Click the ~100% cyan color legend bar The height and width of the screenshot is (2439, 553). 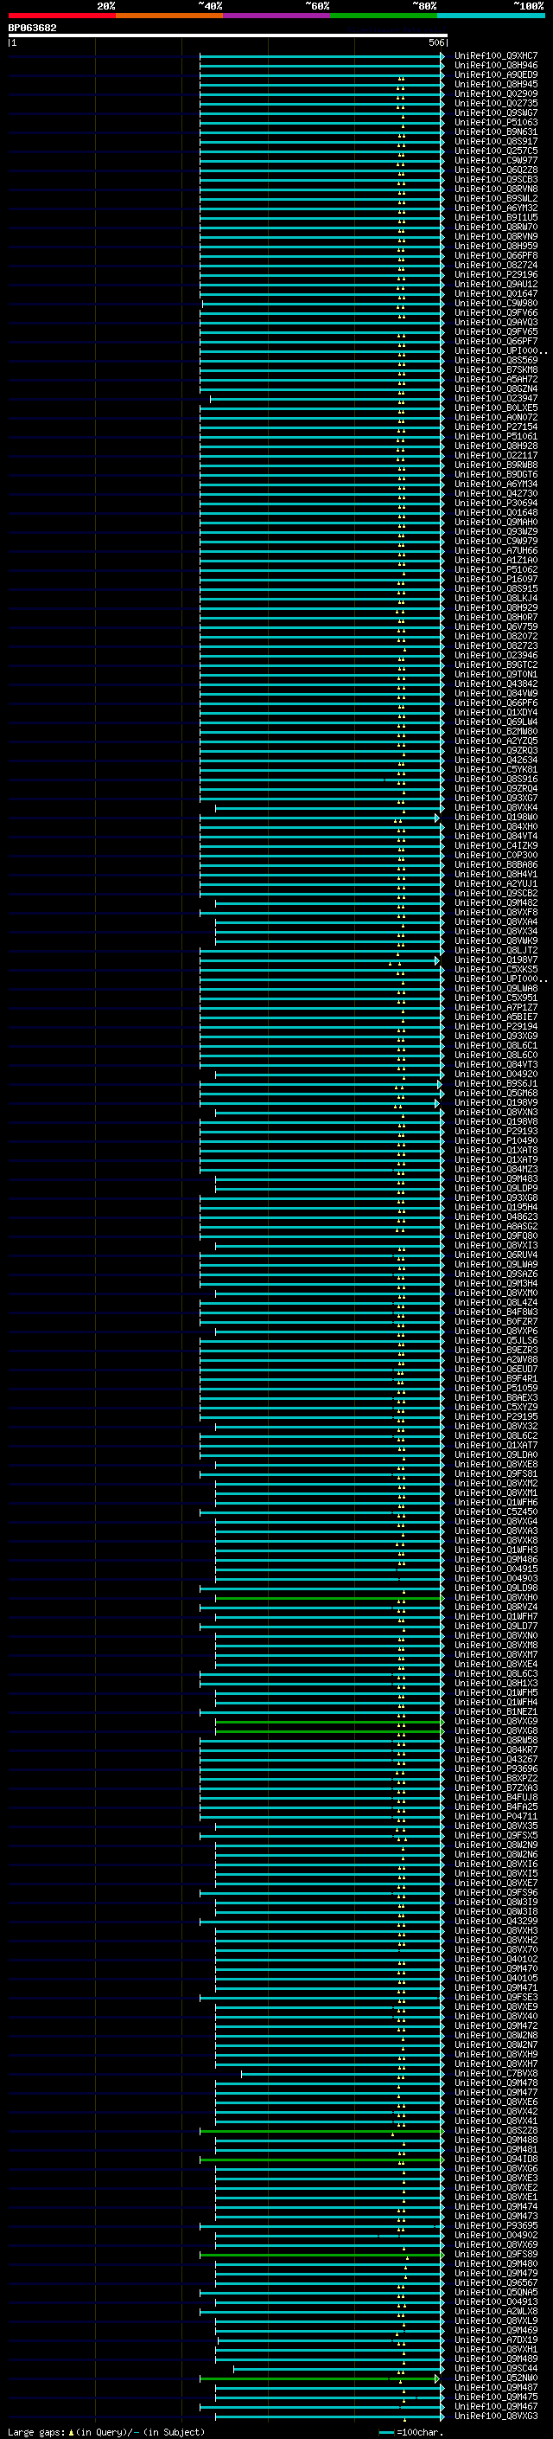click(x=491, y=16)
